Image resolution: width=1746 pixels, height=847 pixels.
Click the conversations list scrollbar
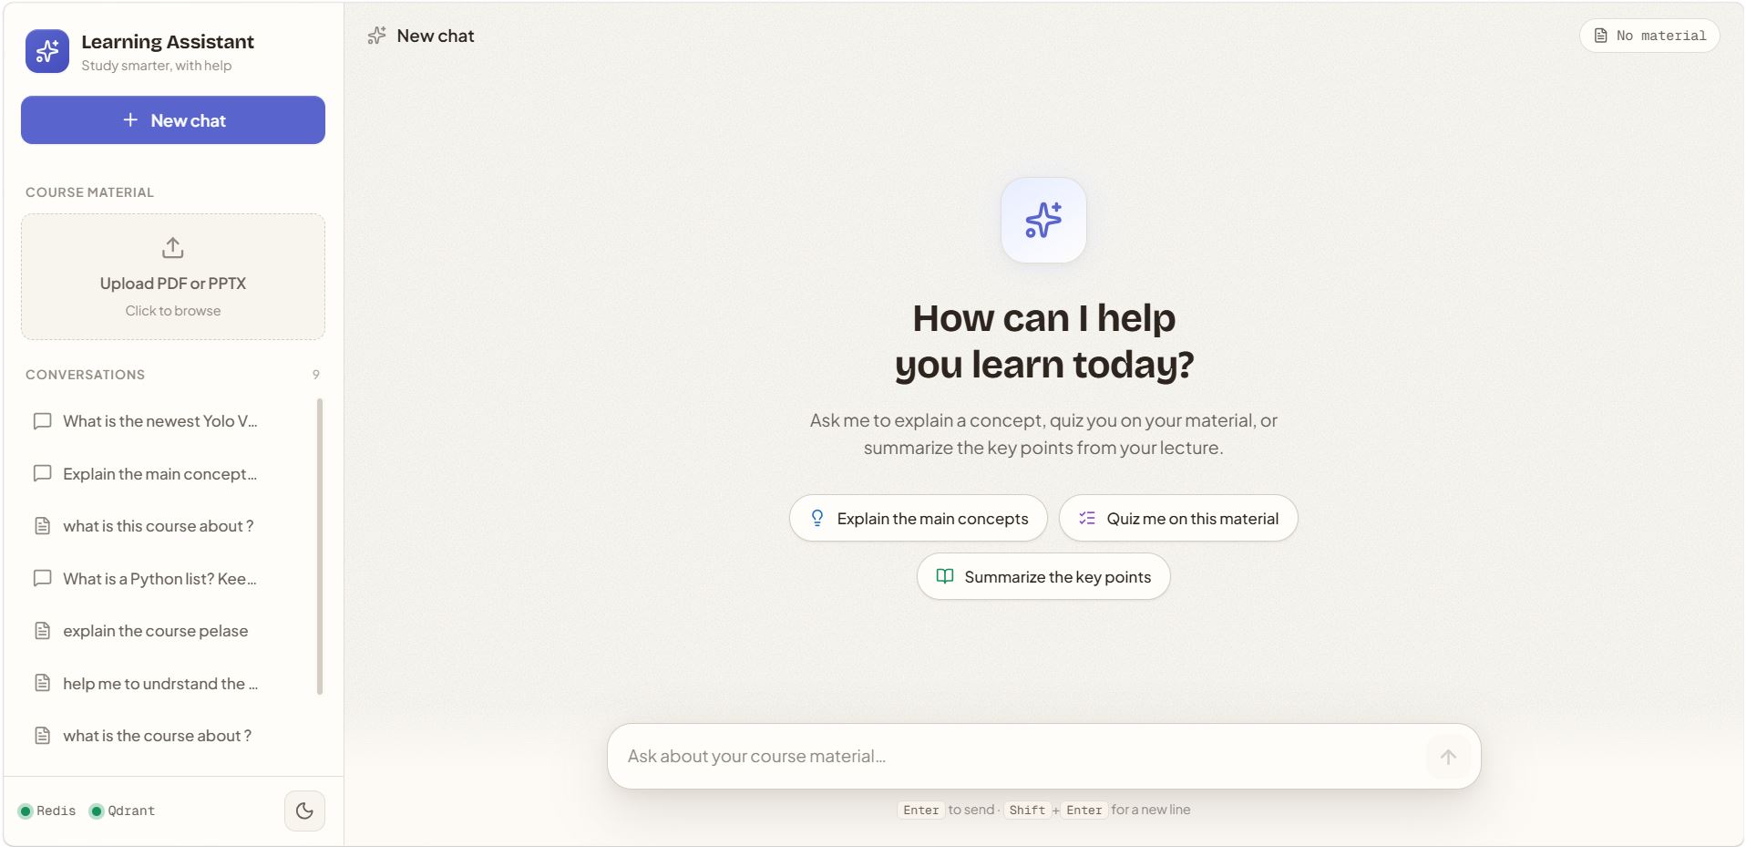(319, 546)
